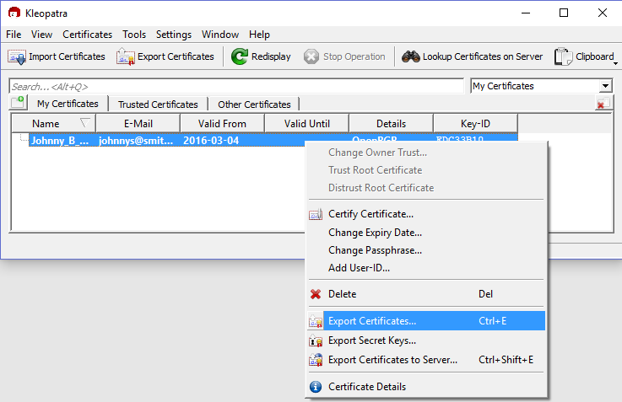
Task: Choose Change Owner Trust... in context menu
Action: pos(426,153)
